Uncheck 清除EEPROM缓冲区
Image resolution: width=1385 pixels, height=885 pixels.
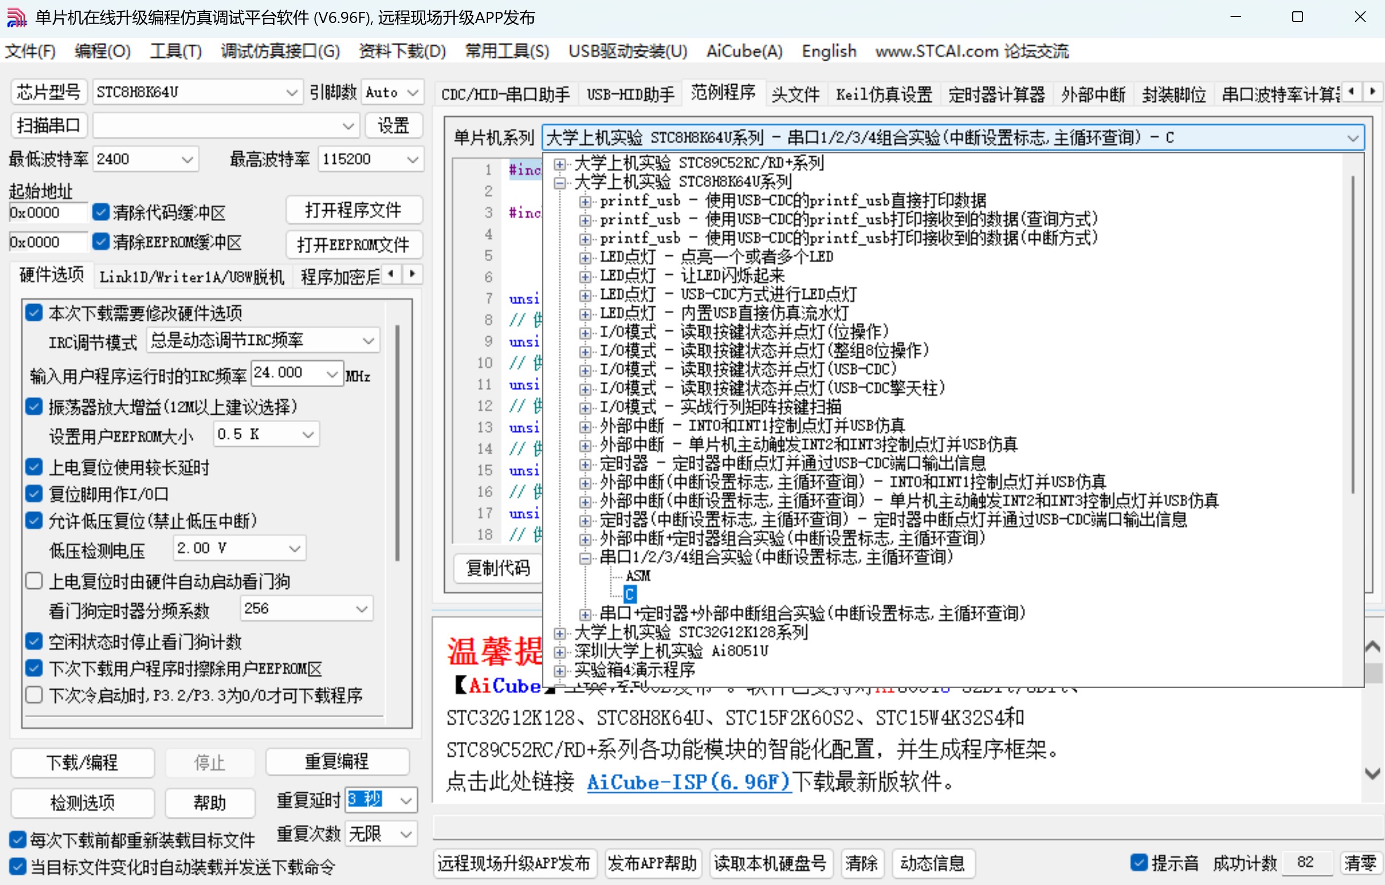(101, 242)
